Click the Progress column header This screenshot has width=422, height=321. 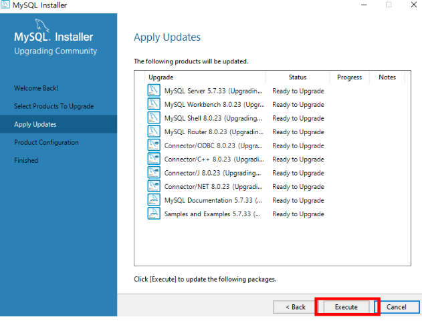pos(349,77)
